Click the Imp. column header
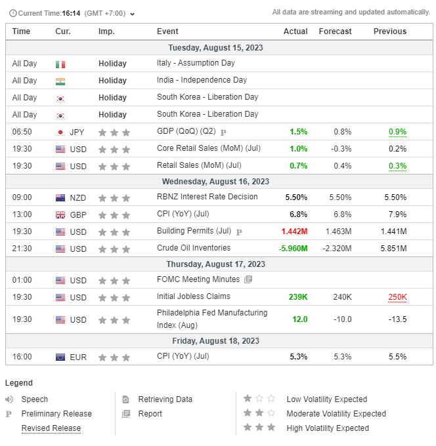Viewport: 436px width, 446px height. point(106,31)
